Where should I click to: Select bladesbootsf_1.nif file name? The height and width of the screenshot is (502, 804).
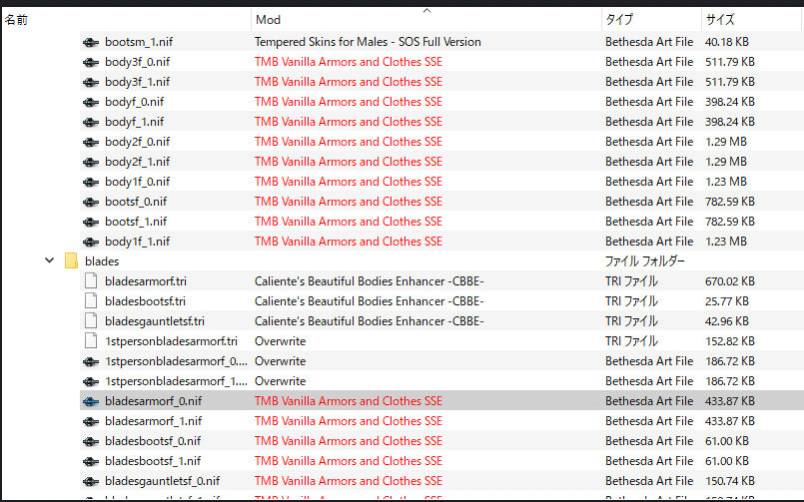[153, 461]
